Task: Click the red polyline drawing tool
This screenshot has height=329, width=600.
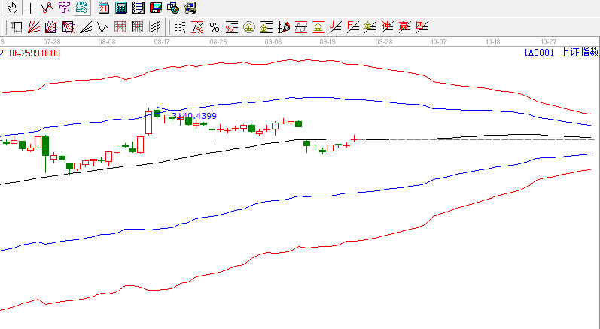Action: [47, 8]
